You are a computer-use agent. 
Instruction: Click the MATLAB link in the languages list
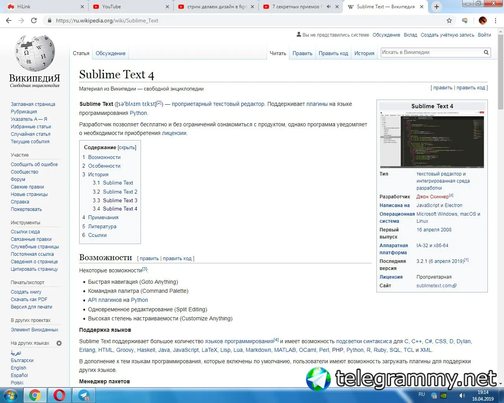285,350
